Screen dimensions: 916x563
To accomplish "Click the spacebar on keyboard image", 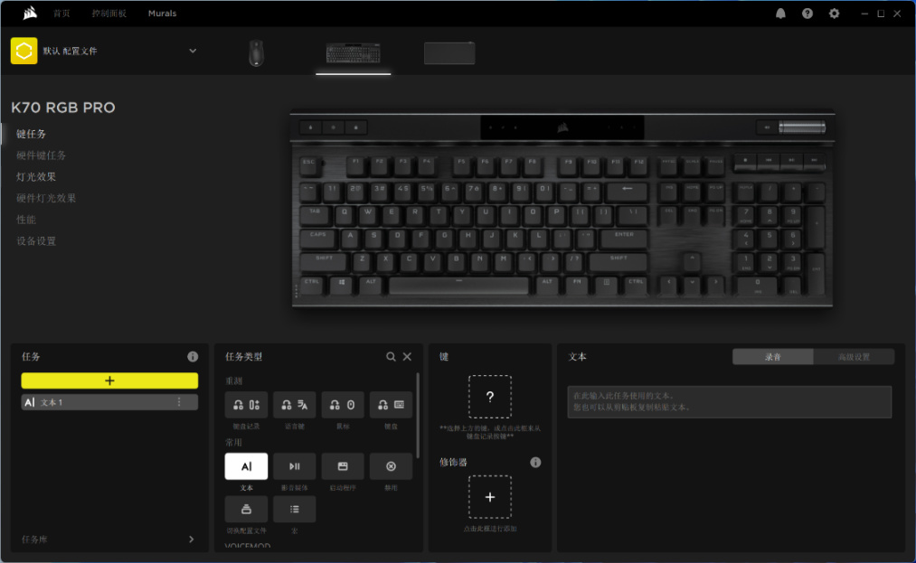I will pos(458,285).
